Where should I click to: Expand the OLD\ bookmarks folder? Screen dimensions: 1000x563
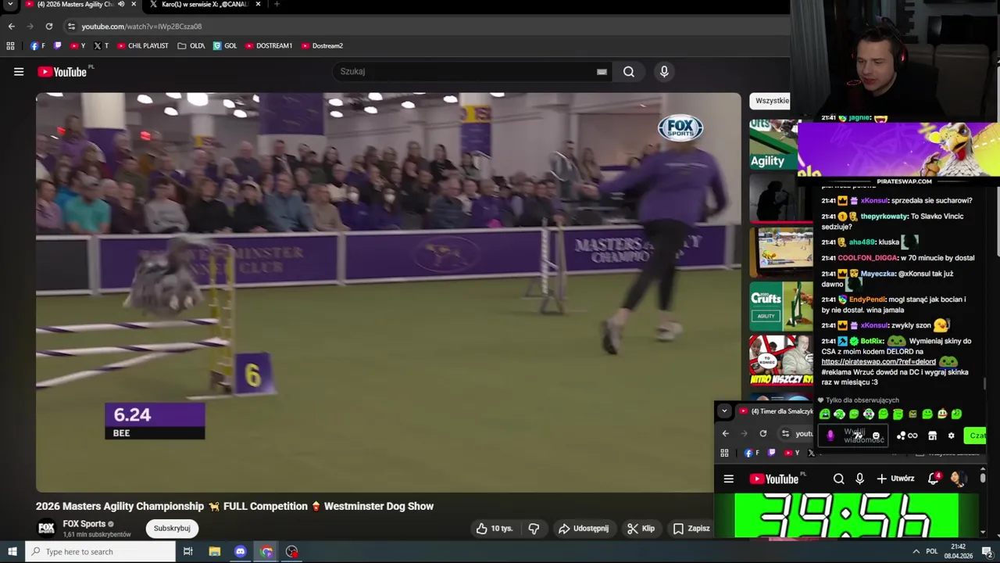(191, 46)
